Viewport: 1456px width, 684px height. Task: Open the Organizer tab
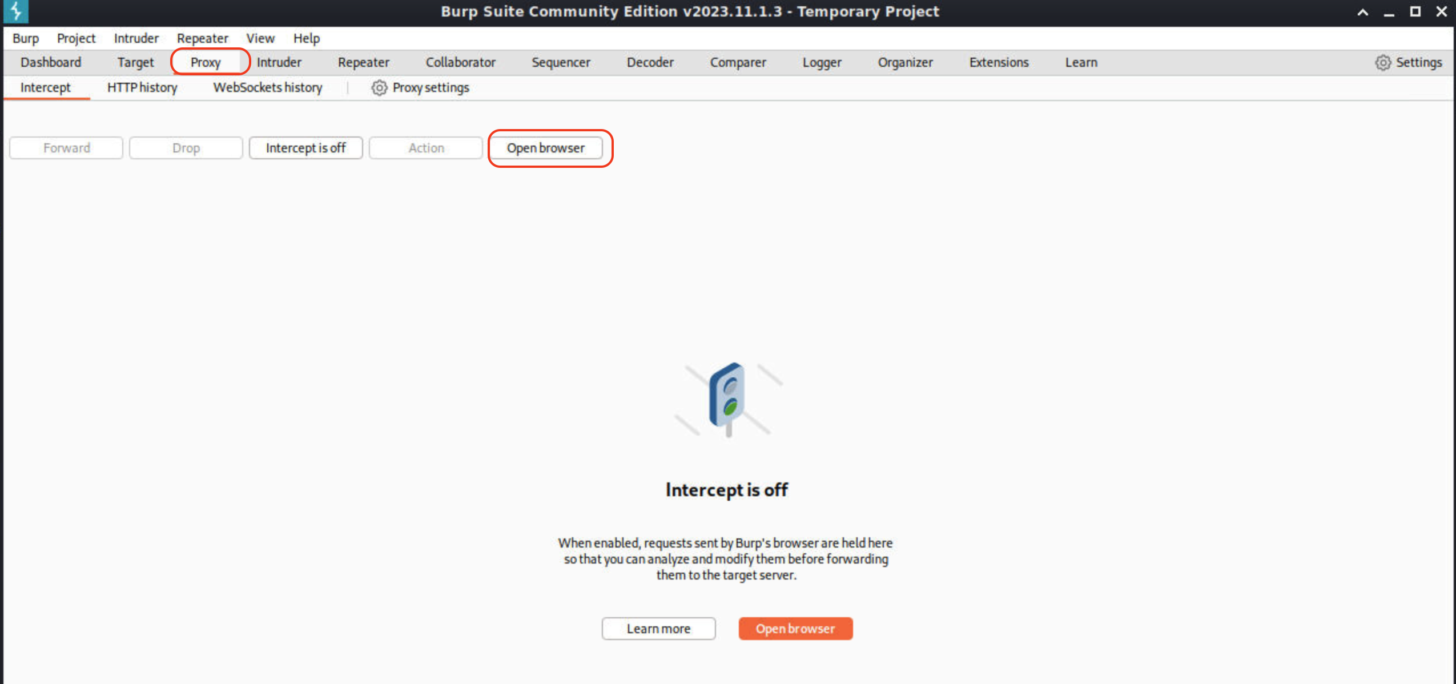905,62
